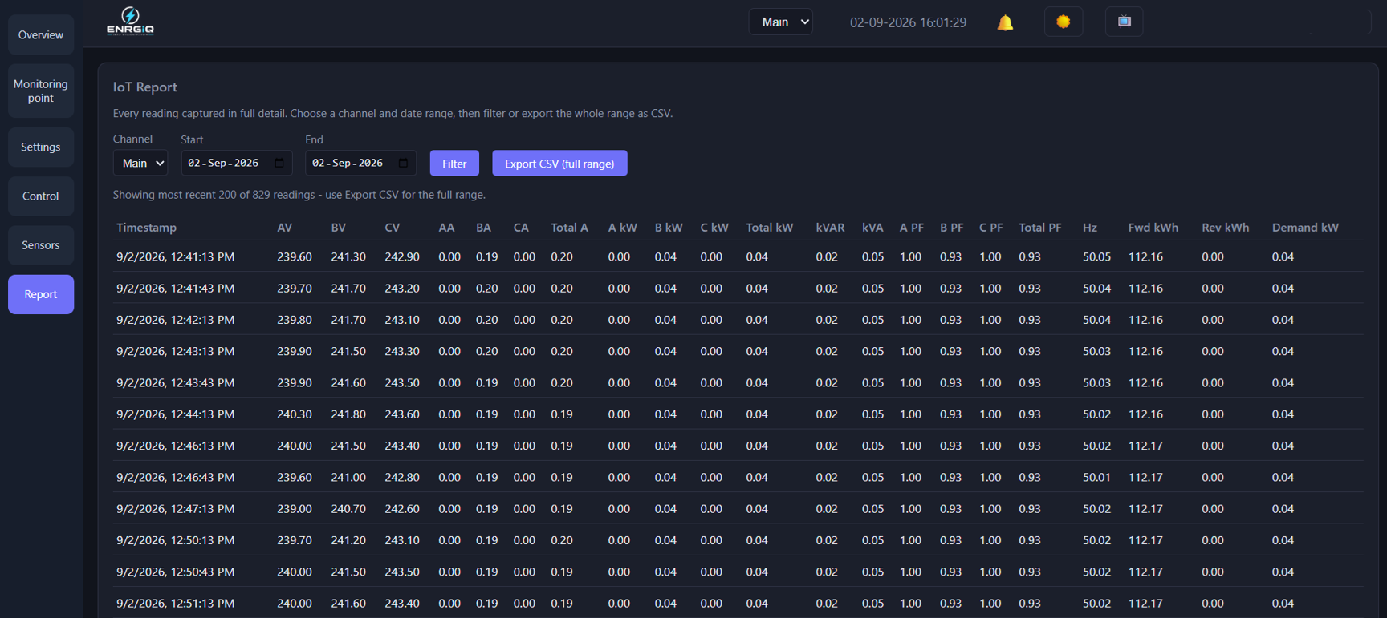
Task: Go to Overview in the sidebar
Action: [x=41, y=35]
